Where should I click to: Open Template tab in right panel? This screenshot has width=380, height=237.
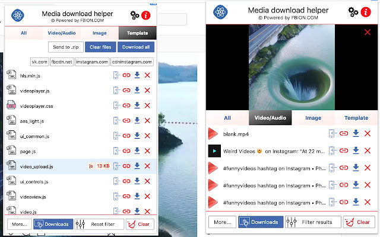tap(356, 118)
